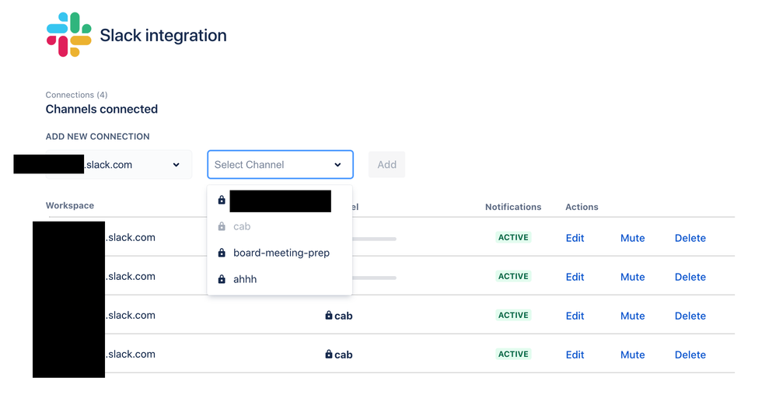The width and height of the screenshot is (776, 409).
Task: Click the ACTIVE badge in the third row
Action: [513, 315]
